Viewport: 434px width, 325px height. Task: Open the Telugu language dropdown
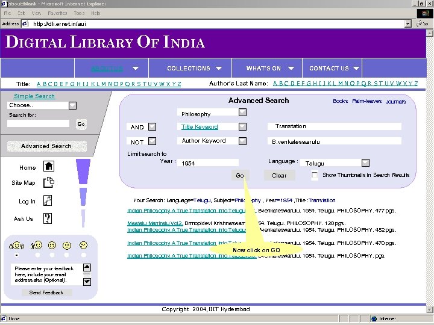[365, 162]
